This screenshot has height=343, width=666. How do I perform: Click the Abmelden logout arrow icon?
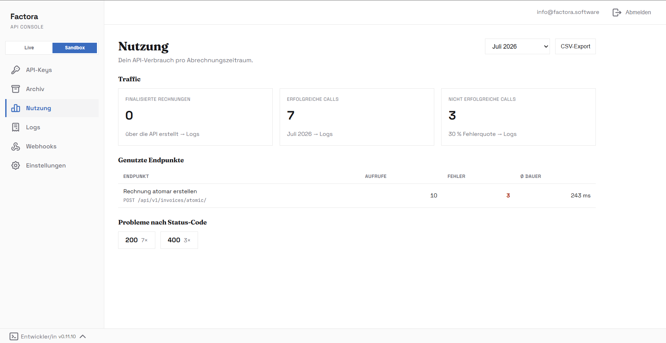point(617,13)
